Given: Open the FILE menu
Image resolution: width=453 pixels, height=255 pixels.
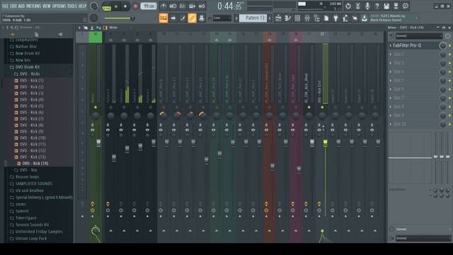Looking at the screenshot, I should pyautogui.click(x=5, y=6).
